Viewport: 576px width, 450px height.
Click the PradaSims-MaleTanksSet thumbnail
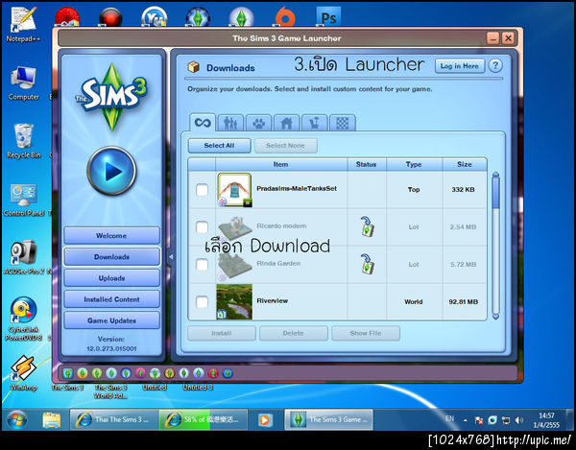[x=235, y=190]
